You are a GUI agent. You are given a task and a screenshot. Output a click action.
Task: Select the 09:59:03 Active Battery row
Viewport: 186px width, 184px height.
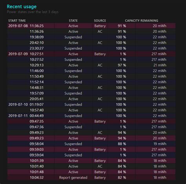click(x=91, y=149)
